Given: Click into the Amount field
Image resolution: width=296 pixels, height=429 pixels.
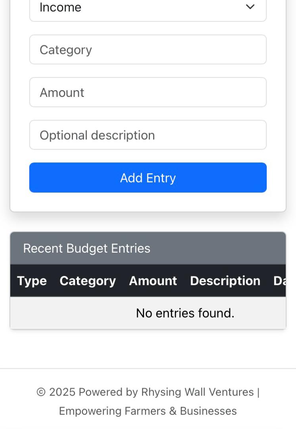Looking at the screenshot, I should click(x=148, y=93).
